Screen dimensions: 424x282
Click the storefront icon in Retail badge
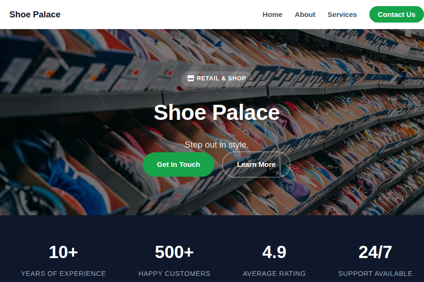(x=191, y=78)
